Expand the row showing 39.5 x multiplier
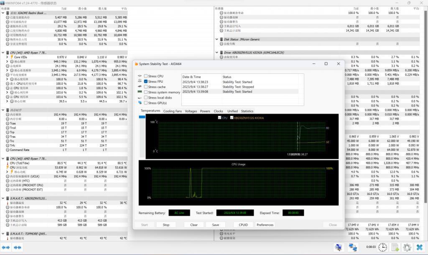 (7, 101)
